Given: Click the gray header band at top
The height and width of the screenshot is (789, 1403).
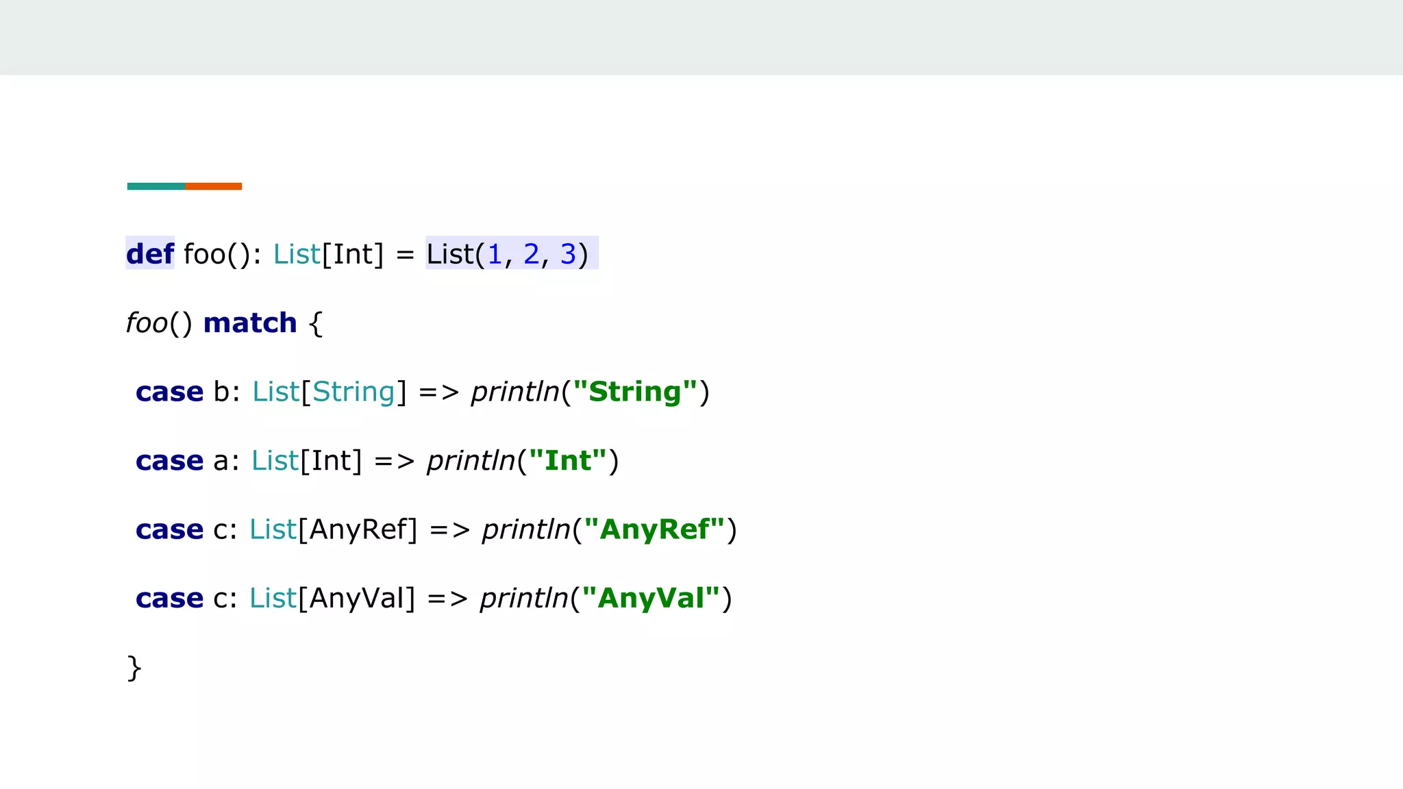Looking at the screenshot, I should click(x=701, y=37).
